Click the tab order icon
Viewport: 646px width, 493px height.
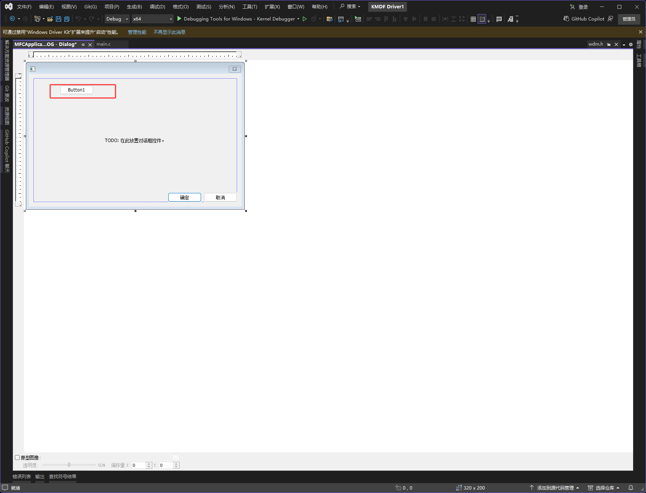tap(499, 19)
